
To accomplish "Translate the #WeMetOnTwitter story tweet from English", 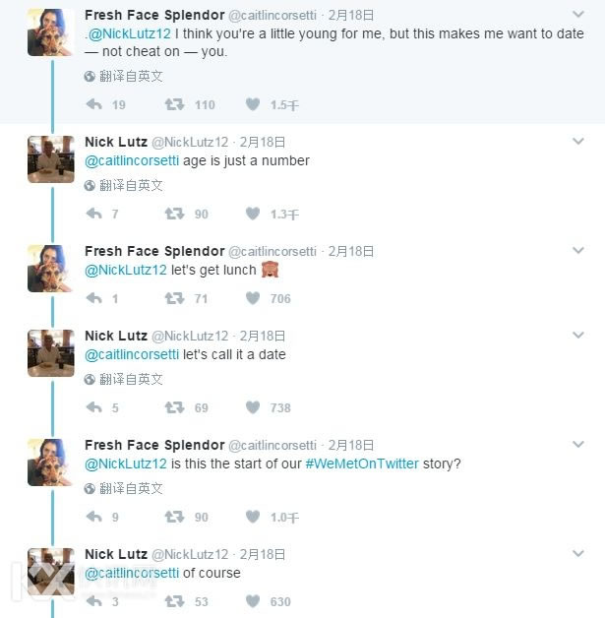I will [124, 488].
